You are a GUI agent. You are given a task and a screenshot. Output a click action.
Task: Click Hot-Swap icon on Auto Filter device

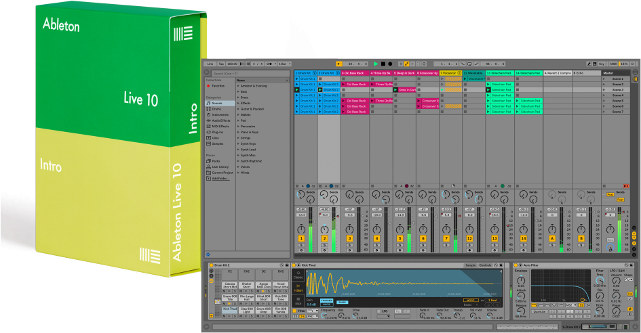(x=626, y=265)
